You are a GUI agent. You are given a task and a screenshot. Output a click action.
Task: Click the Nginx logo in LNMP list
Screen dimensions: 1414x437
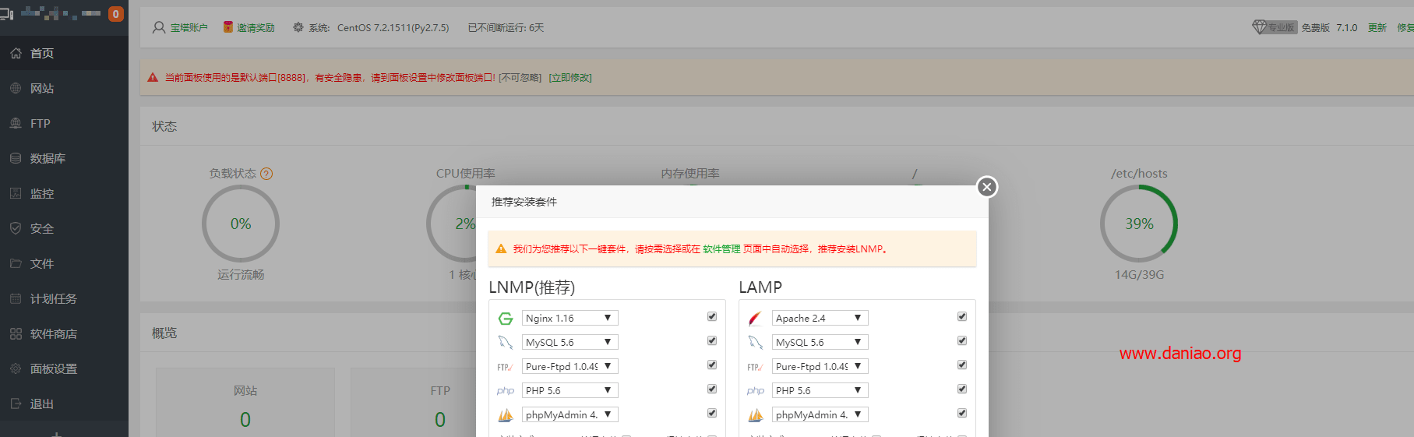pos(506,319)
